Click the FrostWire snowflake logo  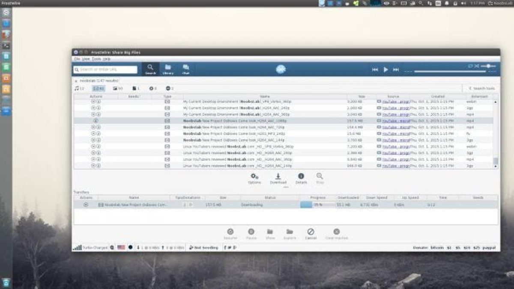281,69
